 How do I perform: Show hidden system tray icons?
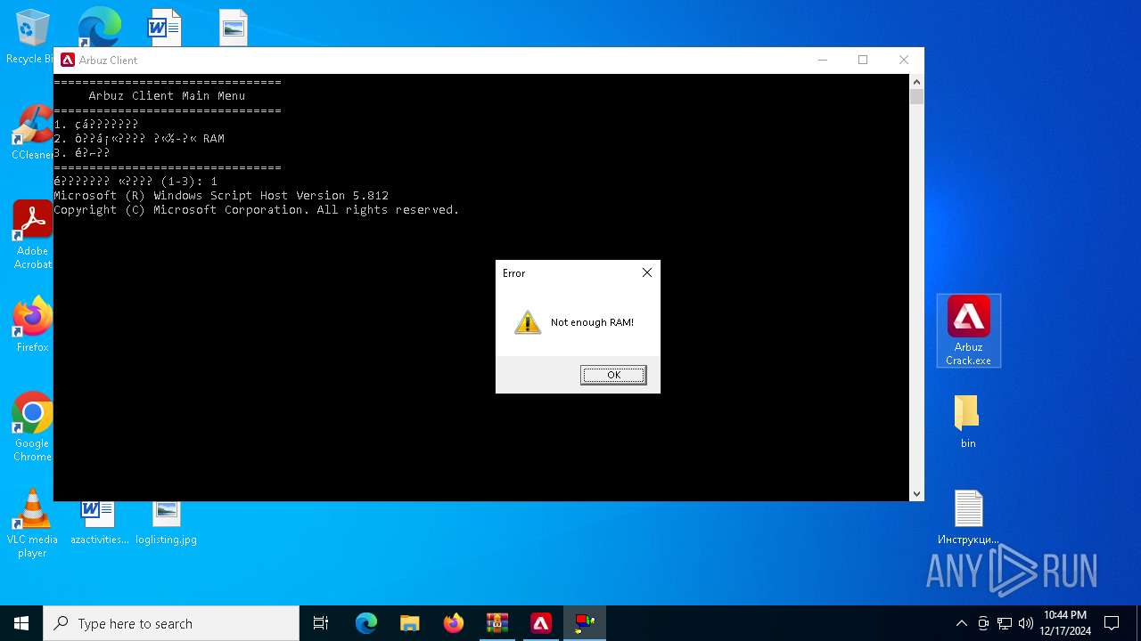coord(961,623)
